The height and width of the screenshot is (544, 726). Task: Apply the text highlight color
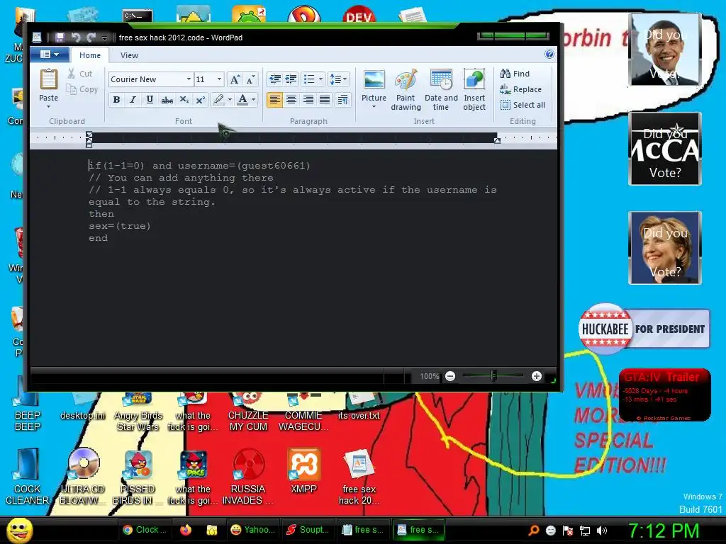(x=218, y=99)
